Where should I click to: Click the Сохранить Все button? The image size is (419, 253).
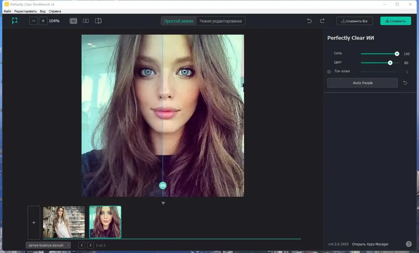click(354, 21)
